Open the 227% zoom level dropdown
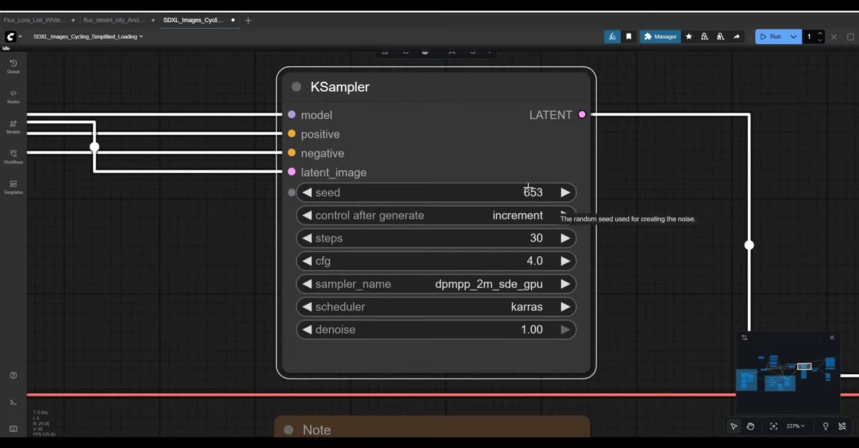Viewport: 859px width, 448px height. [x=795, y=426]
